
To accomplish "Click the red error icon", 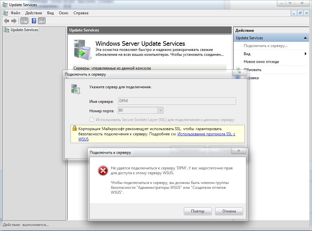I will [x=103, y=171].
